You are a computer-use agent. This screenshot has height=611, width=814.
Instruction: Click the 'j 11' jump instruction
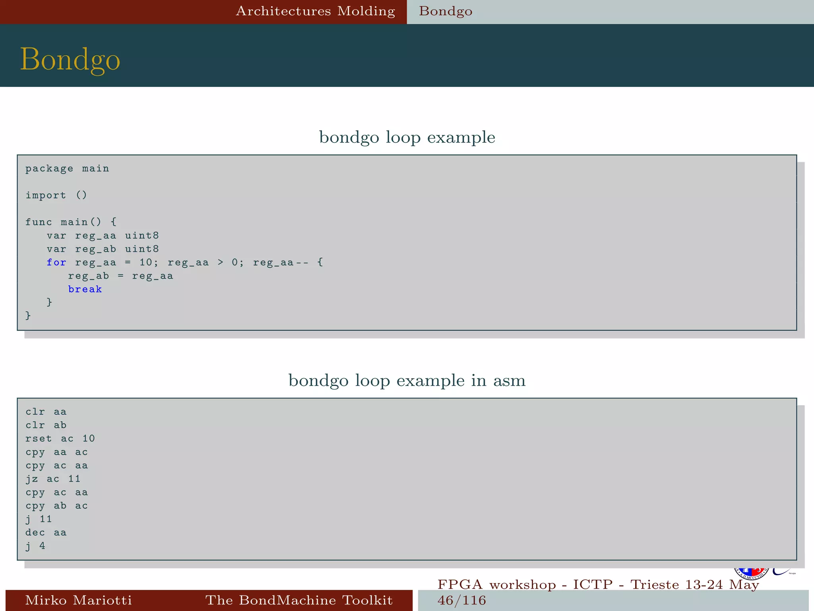[x=39, y=519]
